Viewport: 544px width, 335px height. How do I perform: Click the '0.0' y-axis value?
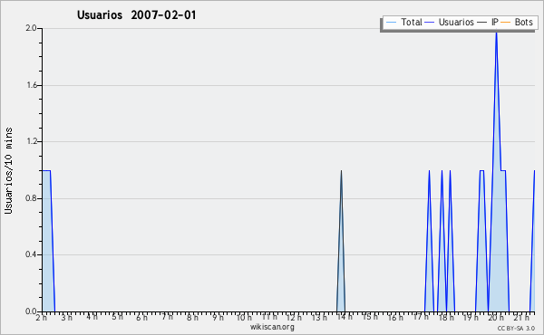click(x=31, y=311)
